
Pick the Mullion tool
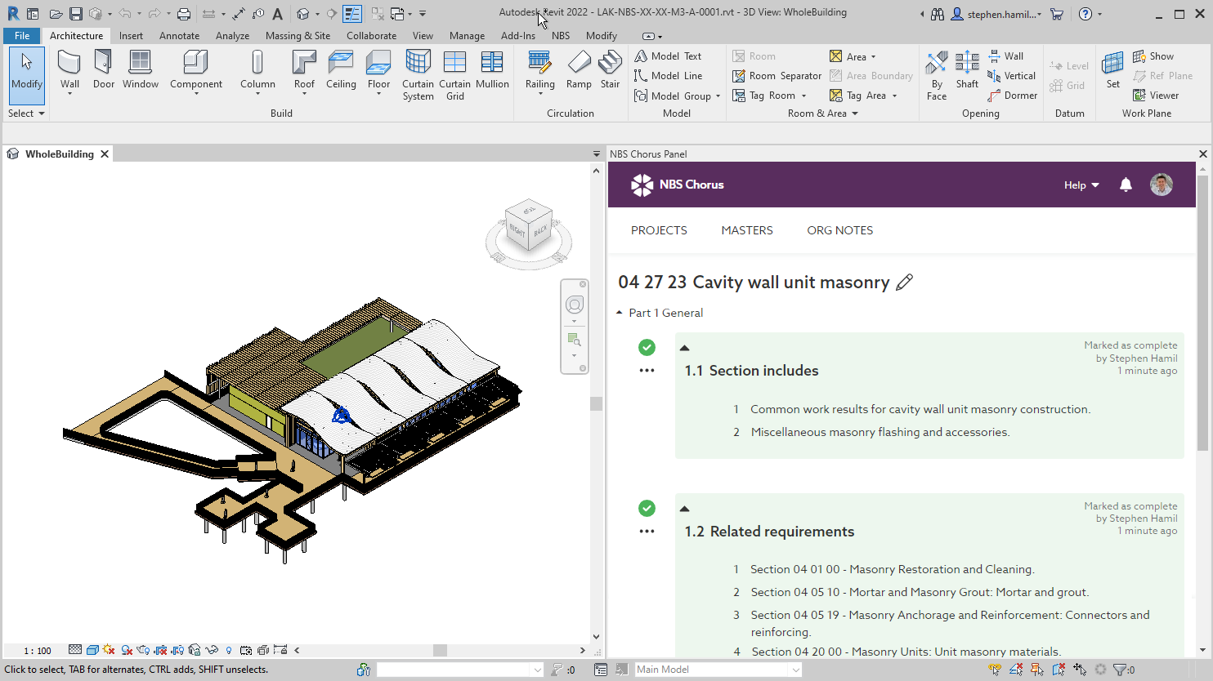[x=492, y=69]
